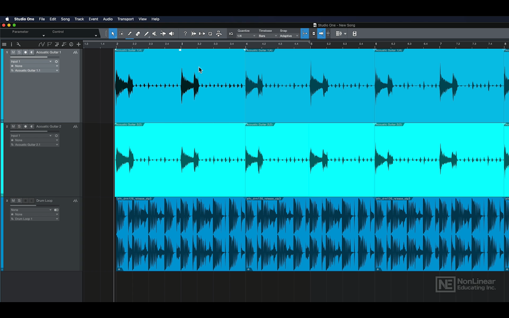This screenshot has width=509, height=318.
Task: Mute the Drum Loop track
Action: [x=13, y=201]
